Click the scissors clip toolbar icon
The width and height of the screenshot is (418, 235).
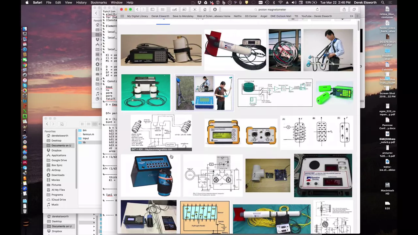[185, 9]
